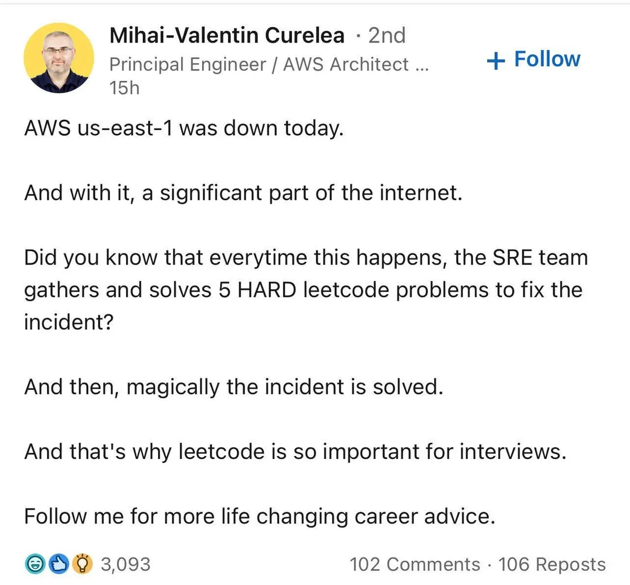Click the "life changing career advice" line

coord(259,516)
